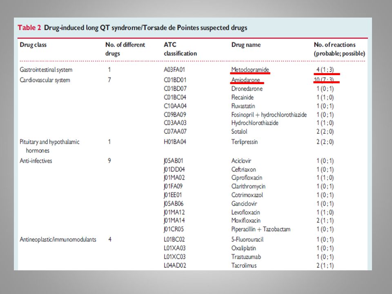Select the drug name 'Dronedarone'
Image resolution: width=392 pixels, height=294 pixels.
pos(247,89)
